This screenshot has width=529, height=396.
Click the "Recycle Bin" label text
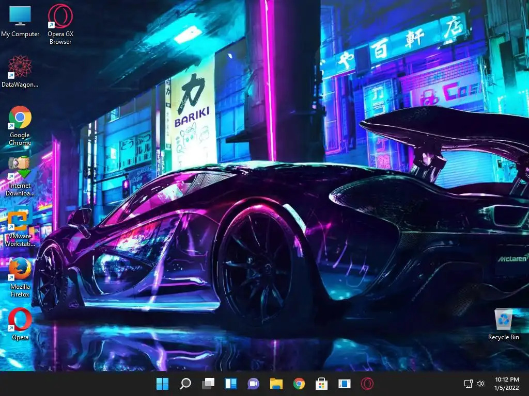503,337
